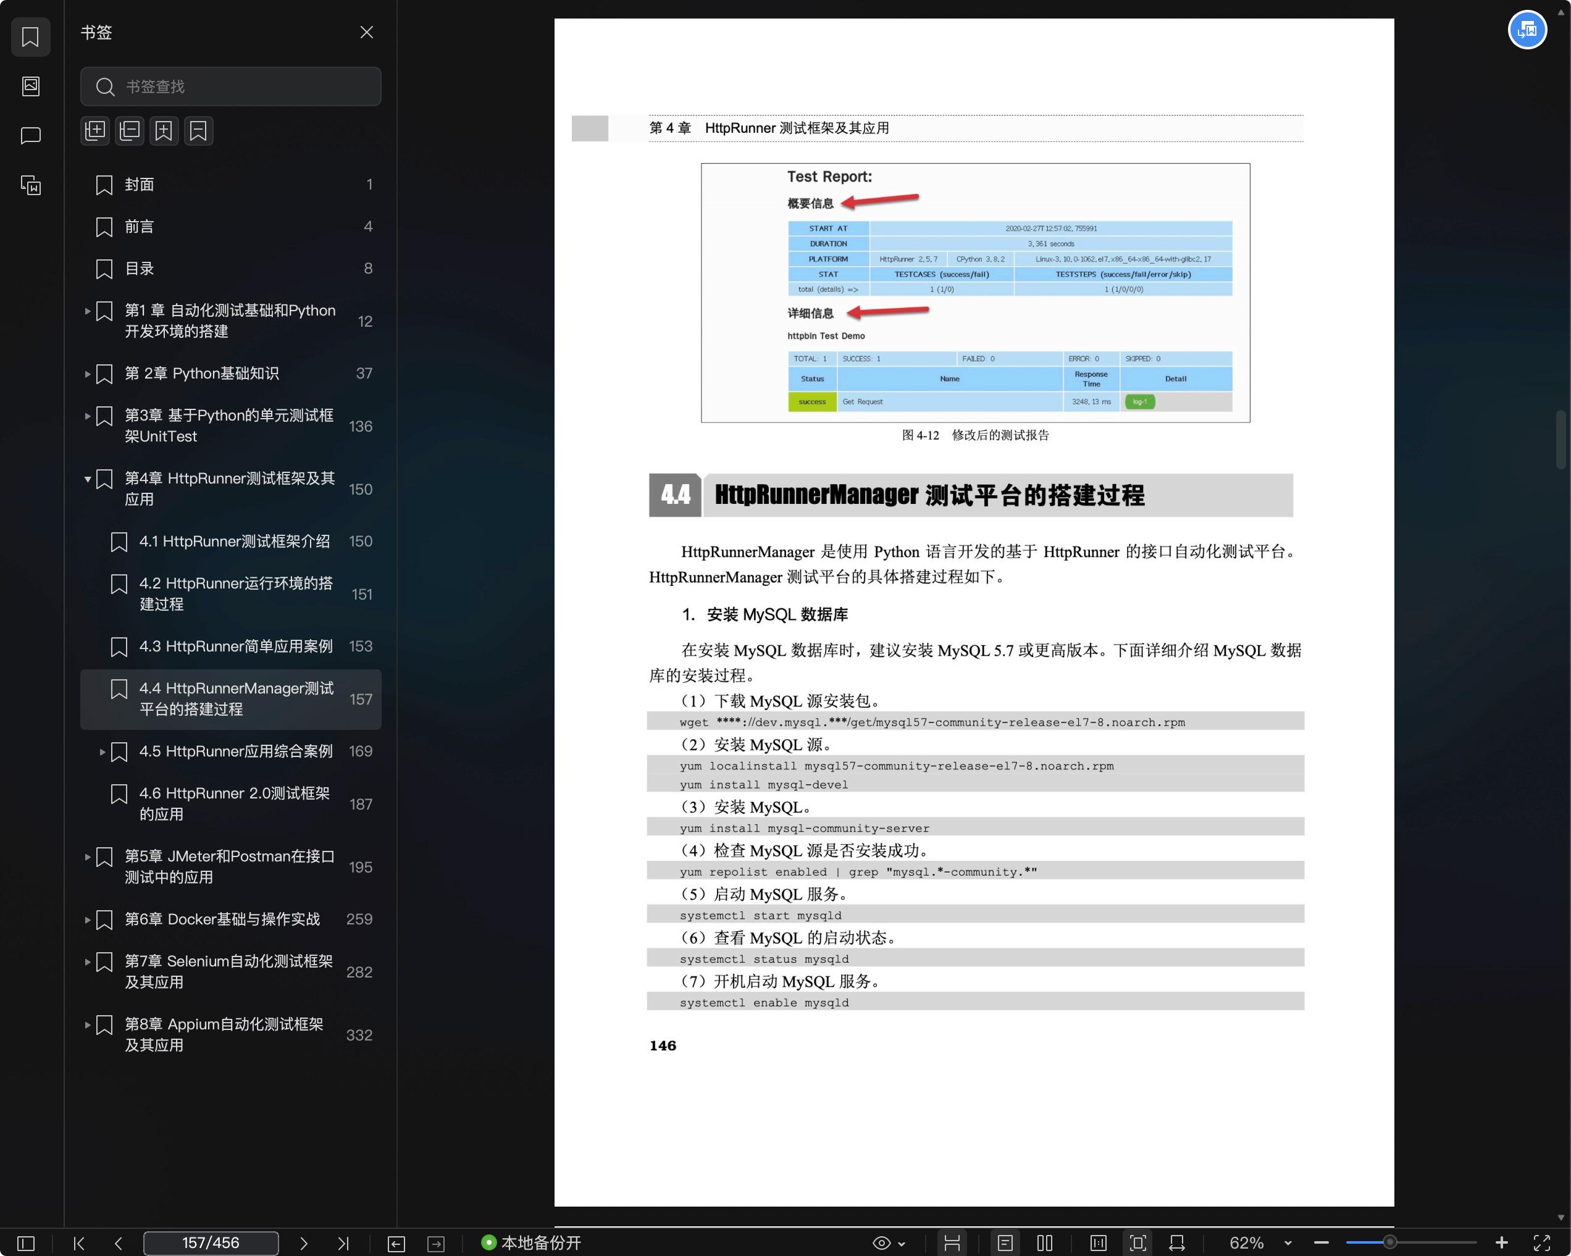Jump to first page button
The height and width of the screenshot is (1256, 1571).
pos(80,1243)
